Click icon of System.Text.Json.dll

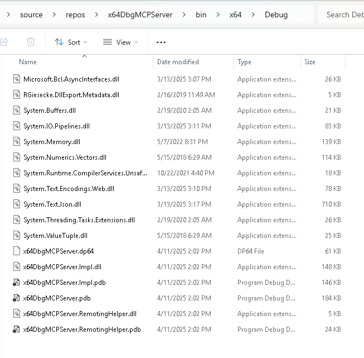click(17, 204)
